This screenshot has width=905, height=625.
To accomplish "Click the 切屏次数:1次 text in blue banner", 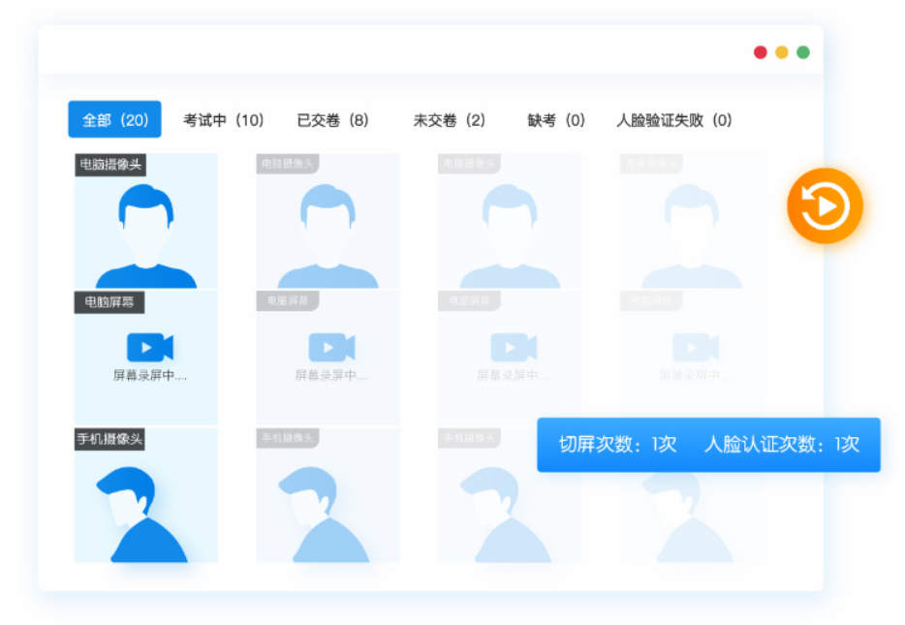I will [617, 445].
